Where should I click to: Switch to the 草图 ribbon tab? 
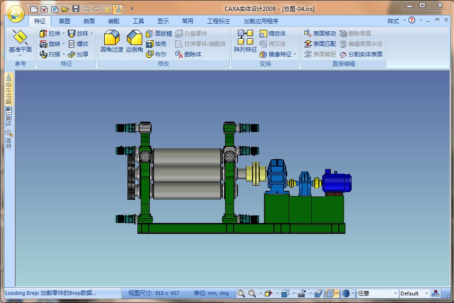click(64, 21)
